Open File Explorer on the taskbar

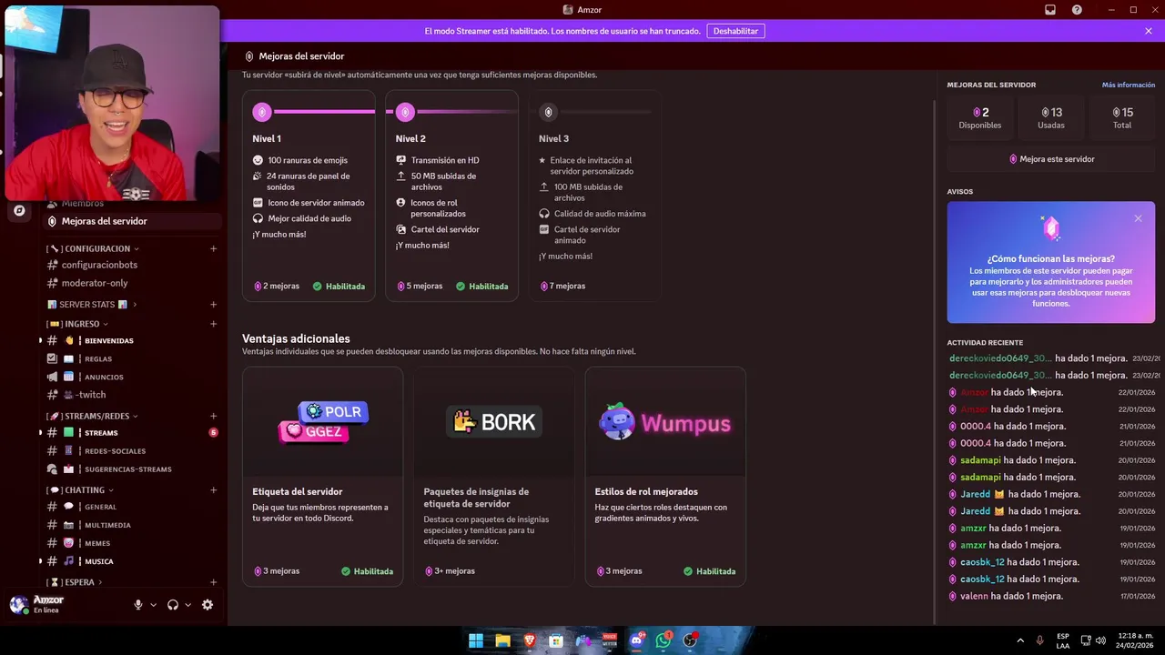click(x=502, y=640)
